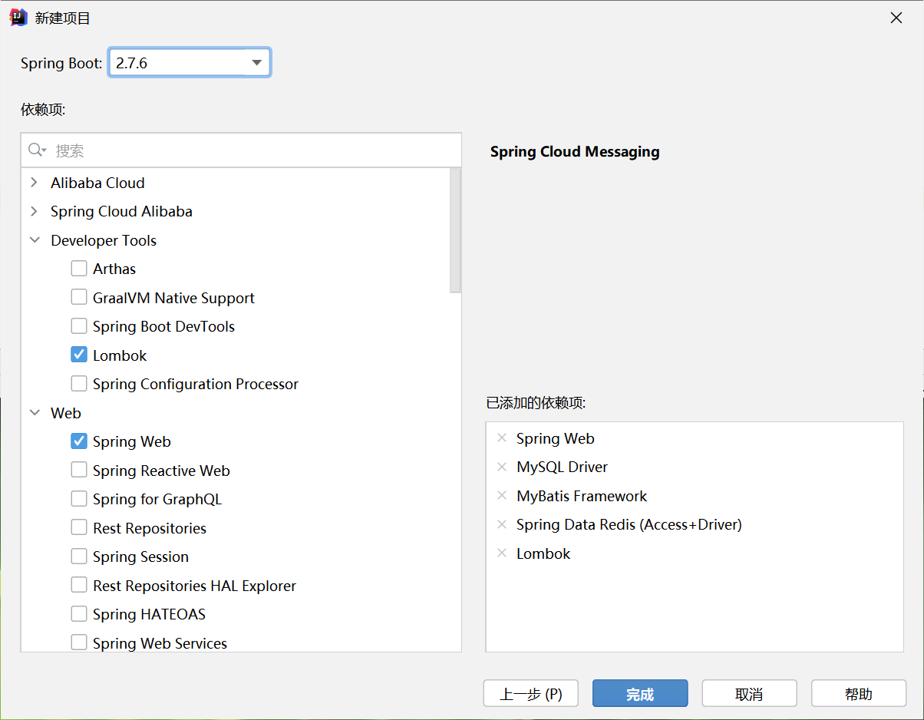Select Spring Web in added dependencies
The height and width of the screenshot is (720, 924).
click(556, 438)
